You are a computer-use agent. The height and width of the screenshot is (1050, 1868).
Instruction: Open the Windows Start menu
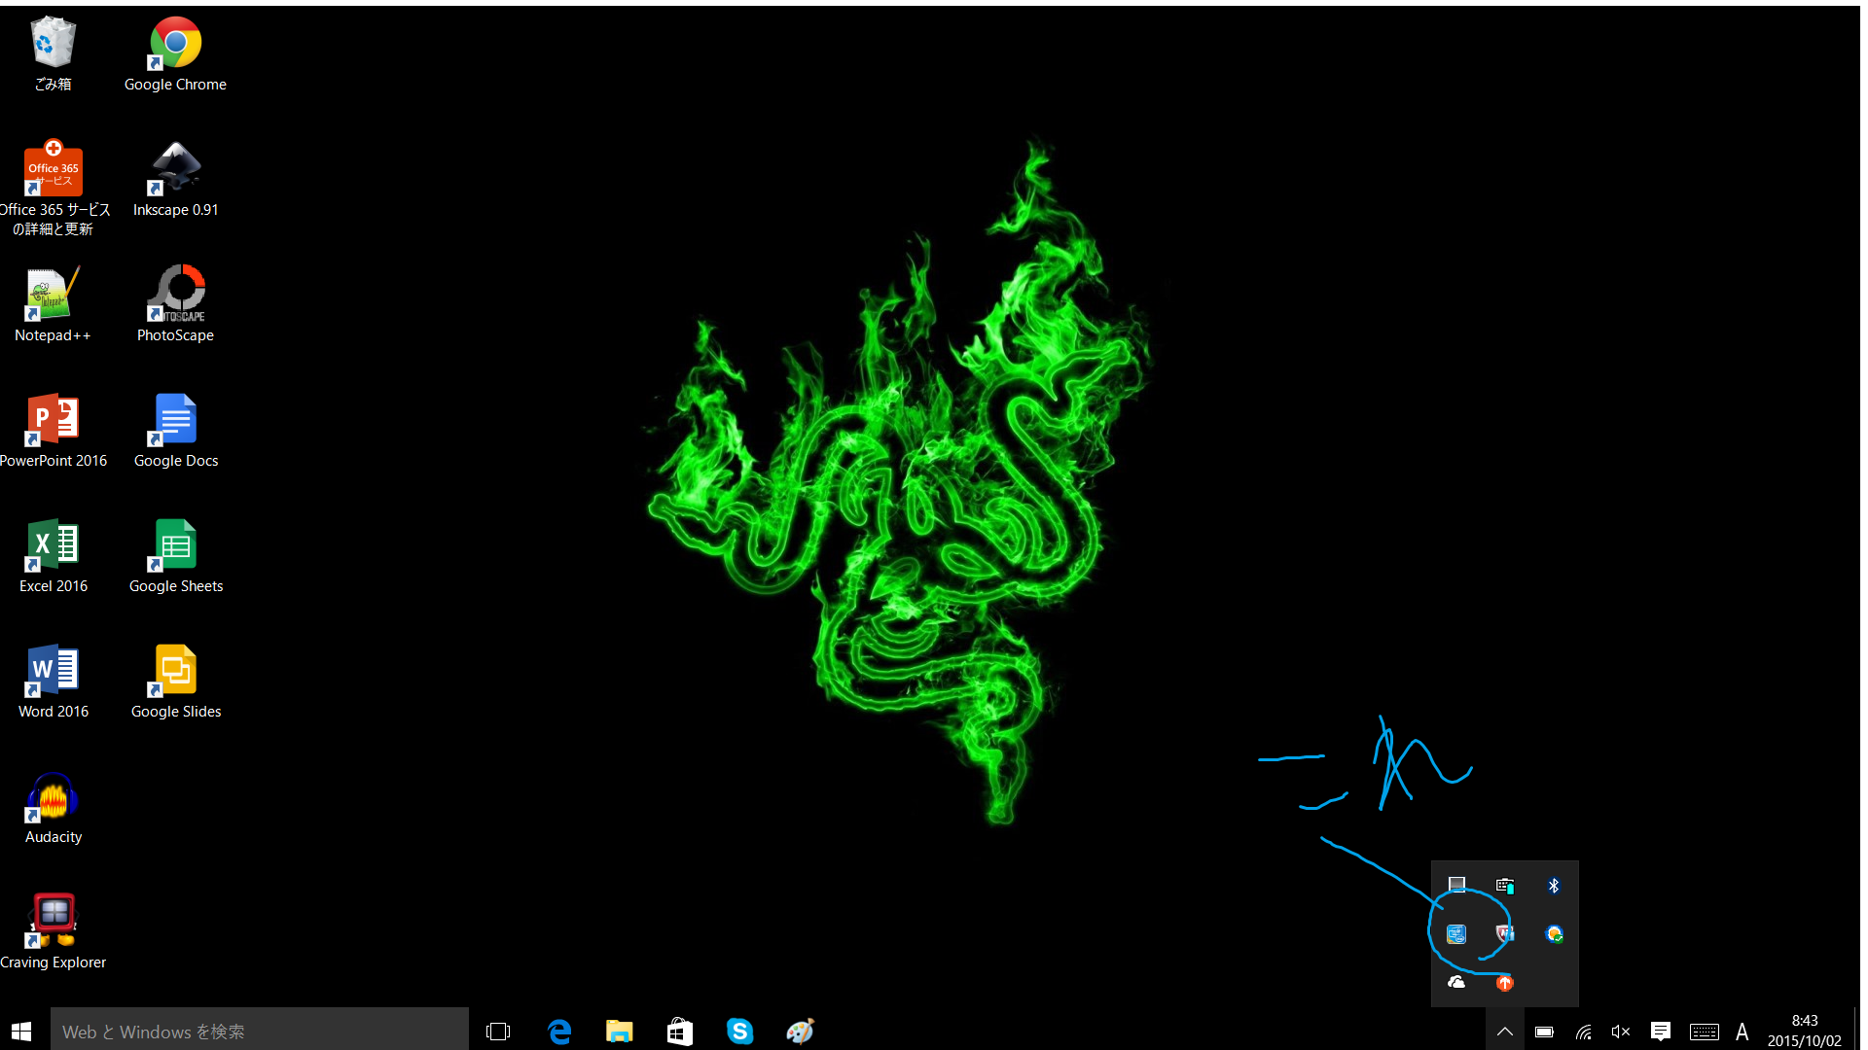(21, 1031)
